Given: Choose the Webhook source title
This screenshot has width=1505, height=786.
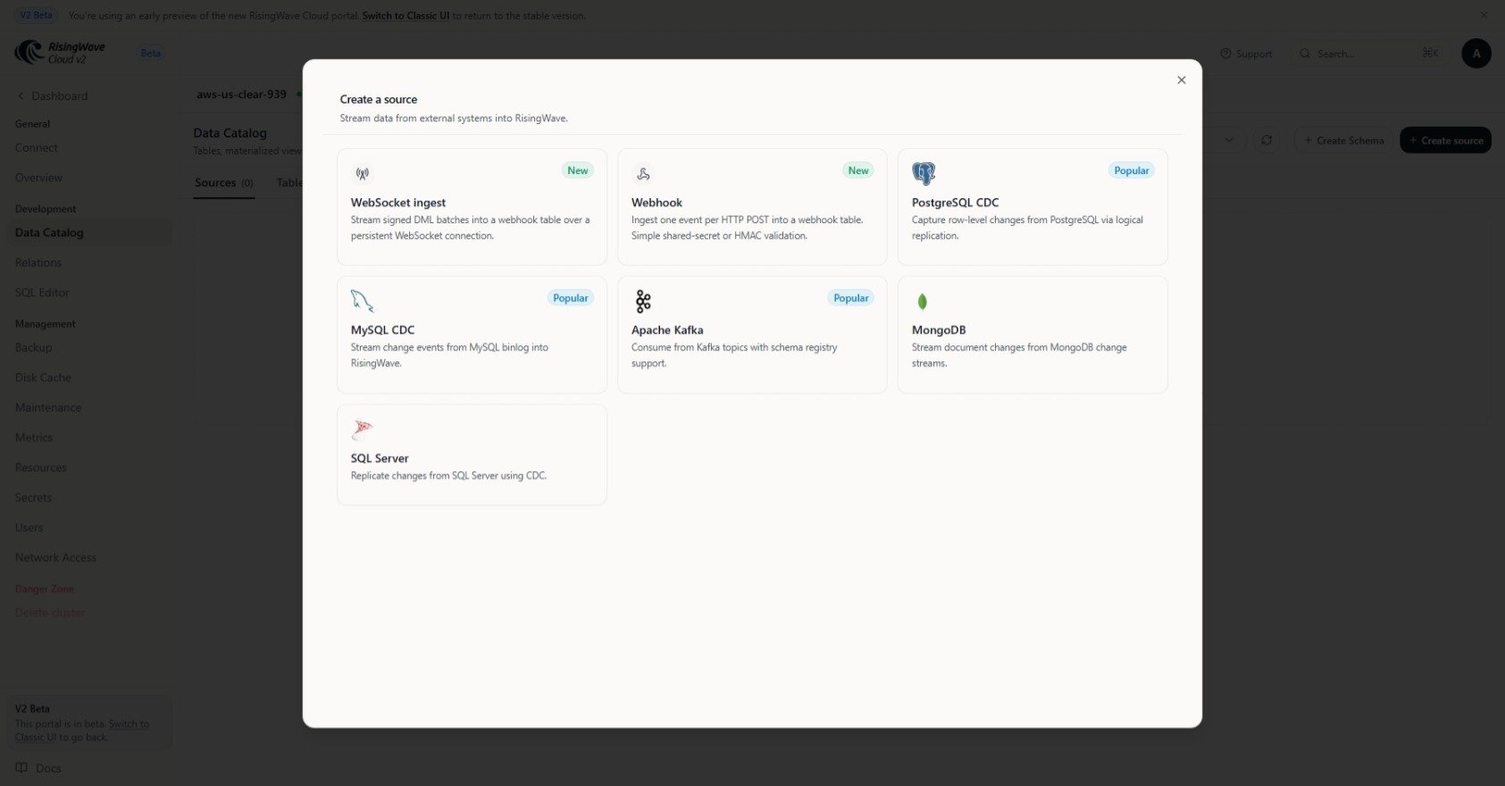Looking at the screenshot, I should coord(656,203).
